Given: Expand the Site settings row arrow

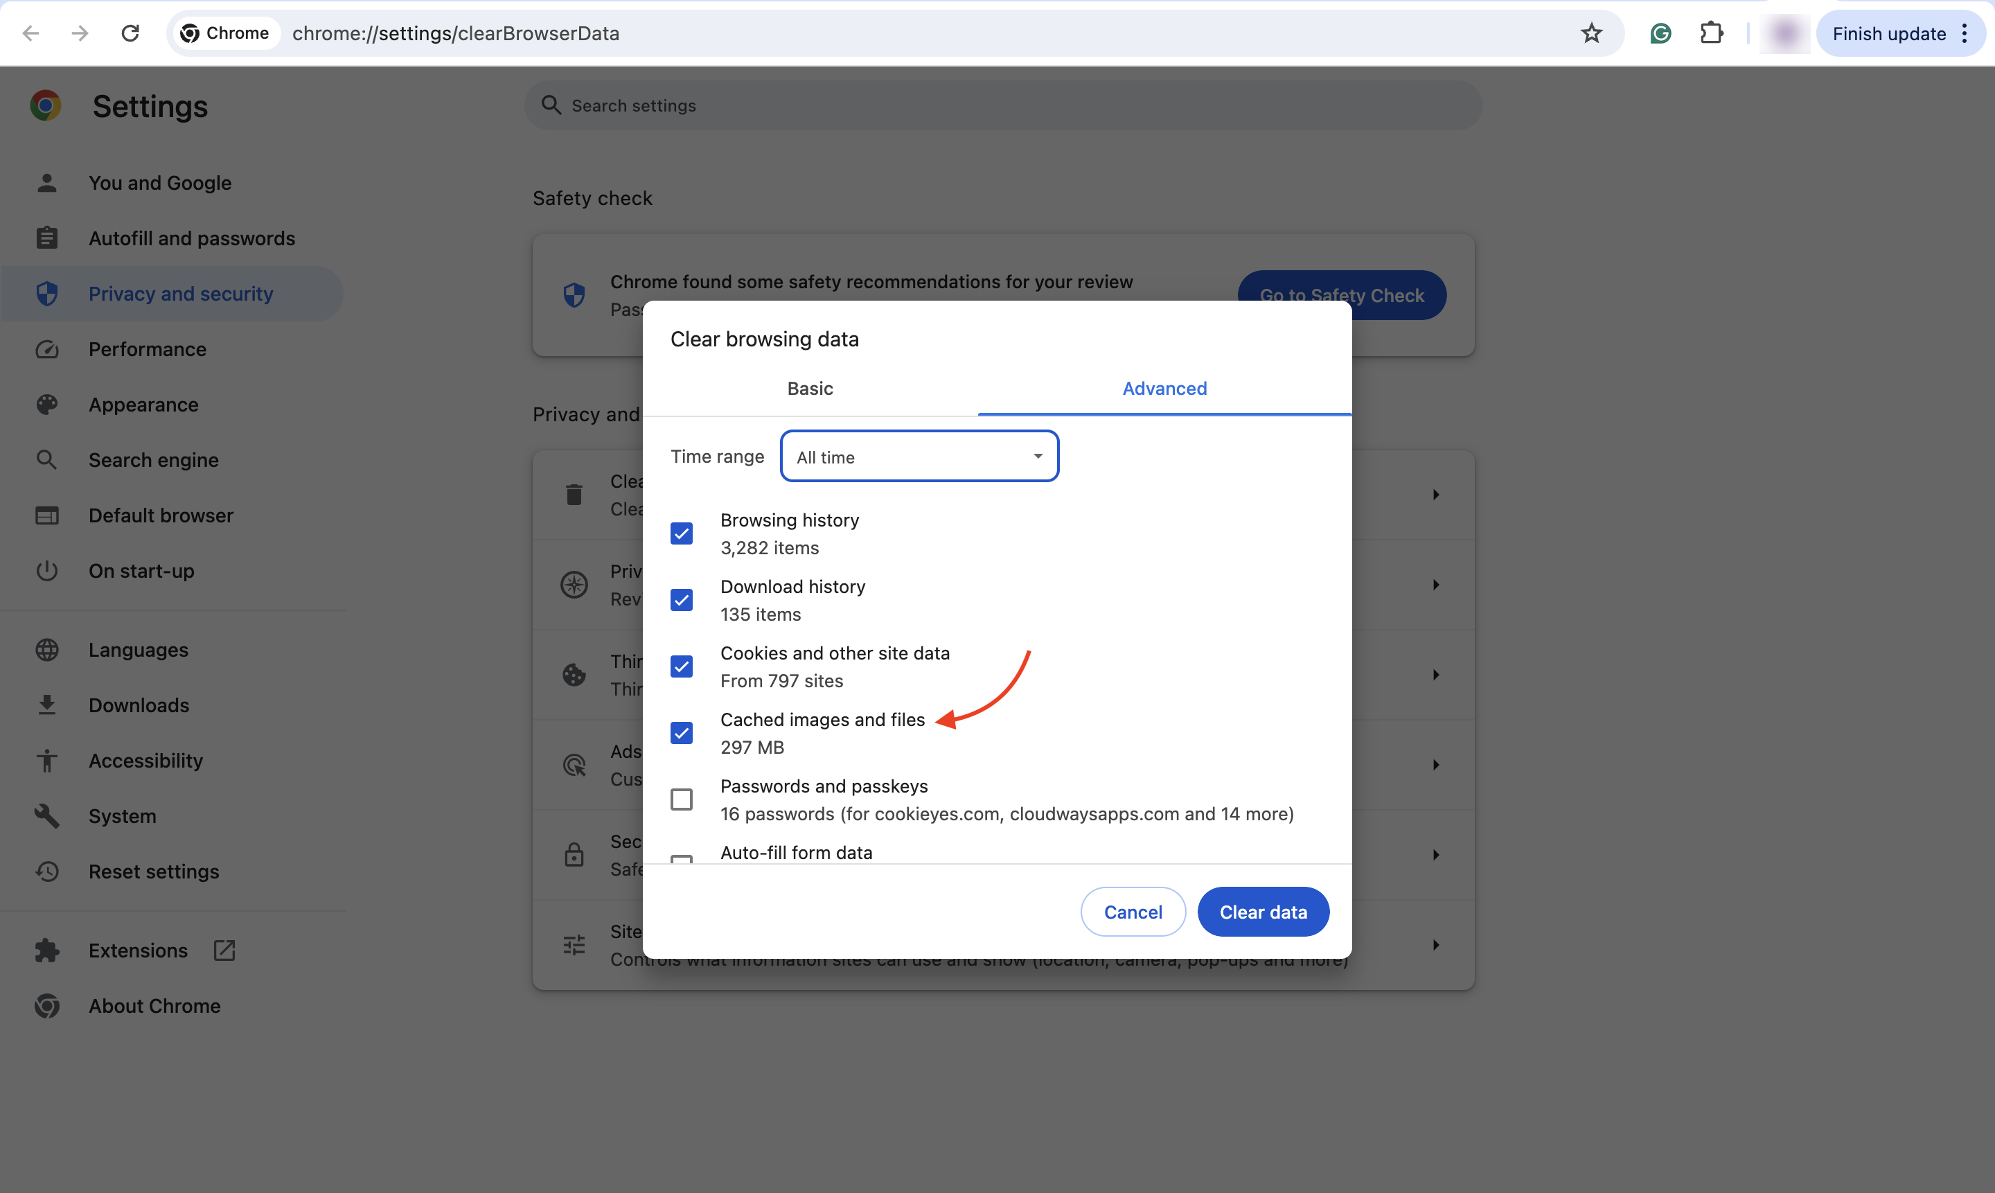Looking at the screenshot, I should [1435, 944].
